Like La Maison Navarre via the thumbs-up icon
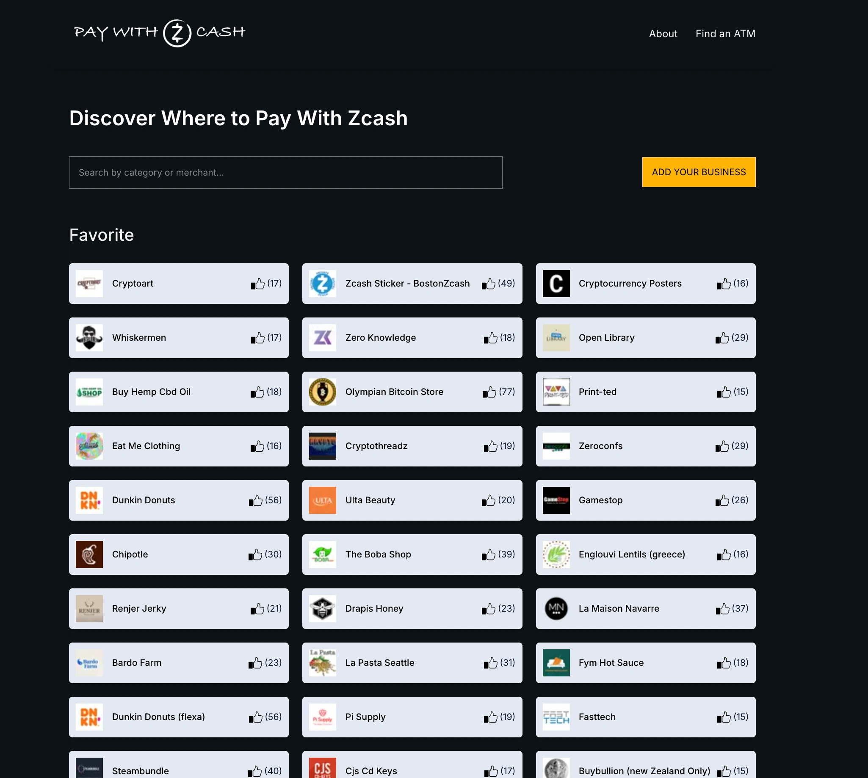Screen dimensions: 868x778 pyautogui.click(x=722, y=609)
